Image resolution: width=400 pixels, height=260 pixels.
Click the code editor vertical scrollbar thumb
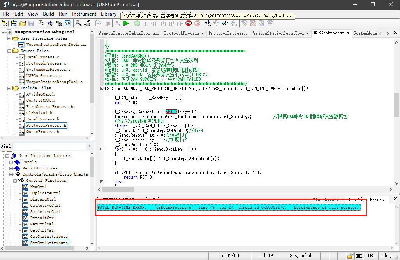pos(396,105)
